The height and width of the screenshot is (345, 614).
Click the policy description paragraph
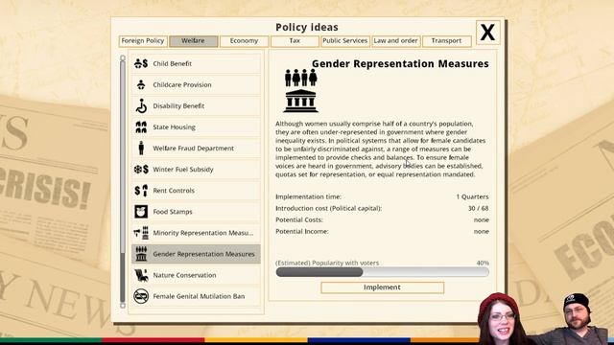pos(380,149)
